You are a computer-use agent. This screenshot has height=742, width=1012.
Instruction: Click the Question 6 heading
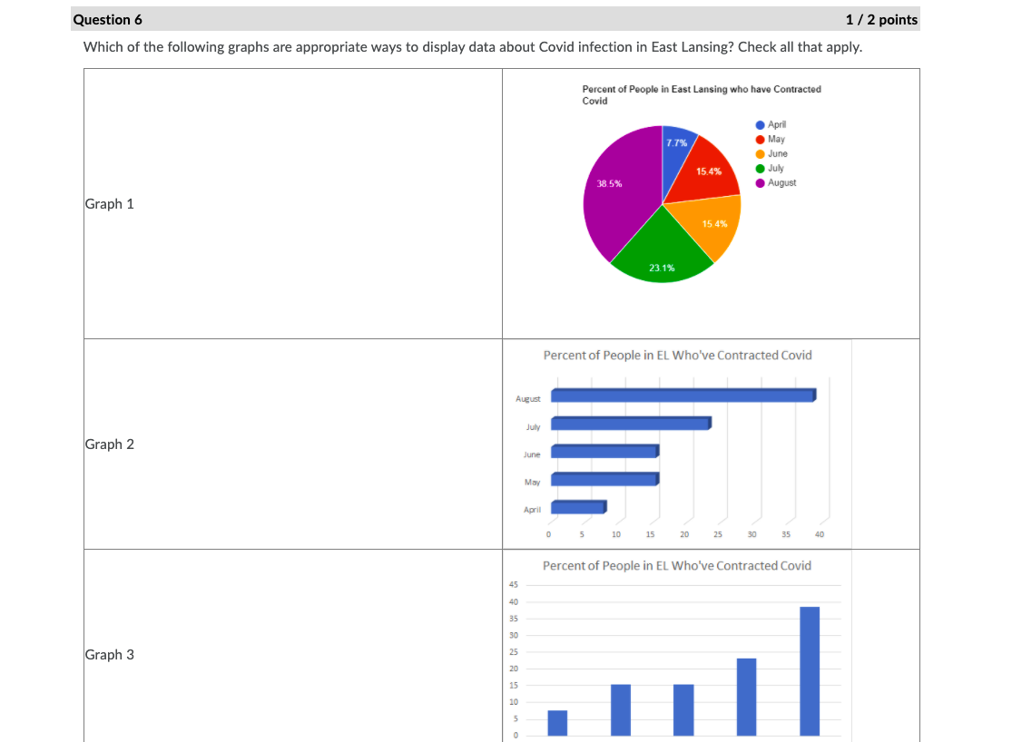point(107,19)
